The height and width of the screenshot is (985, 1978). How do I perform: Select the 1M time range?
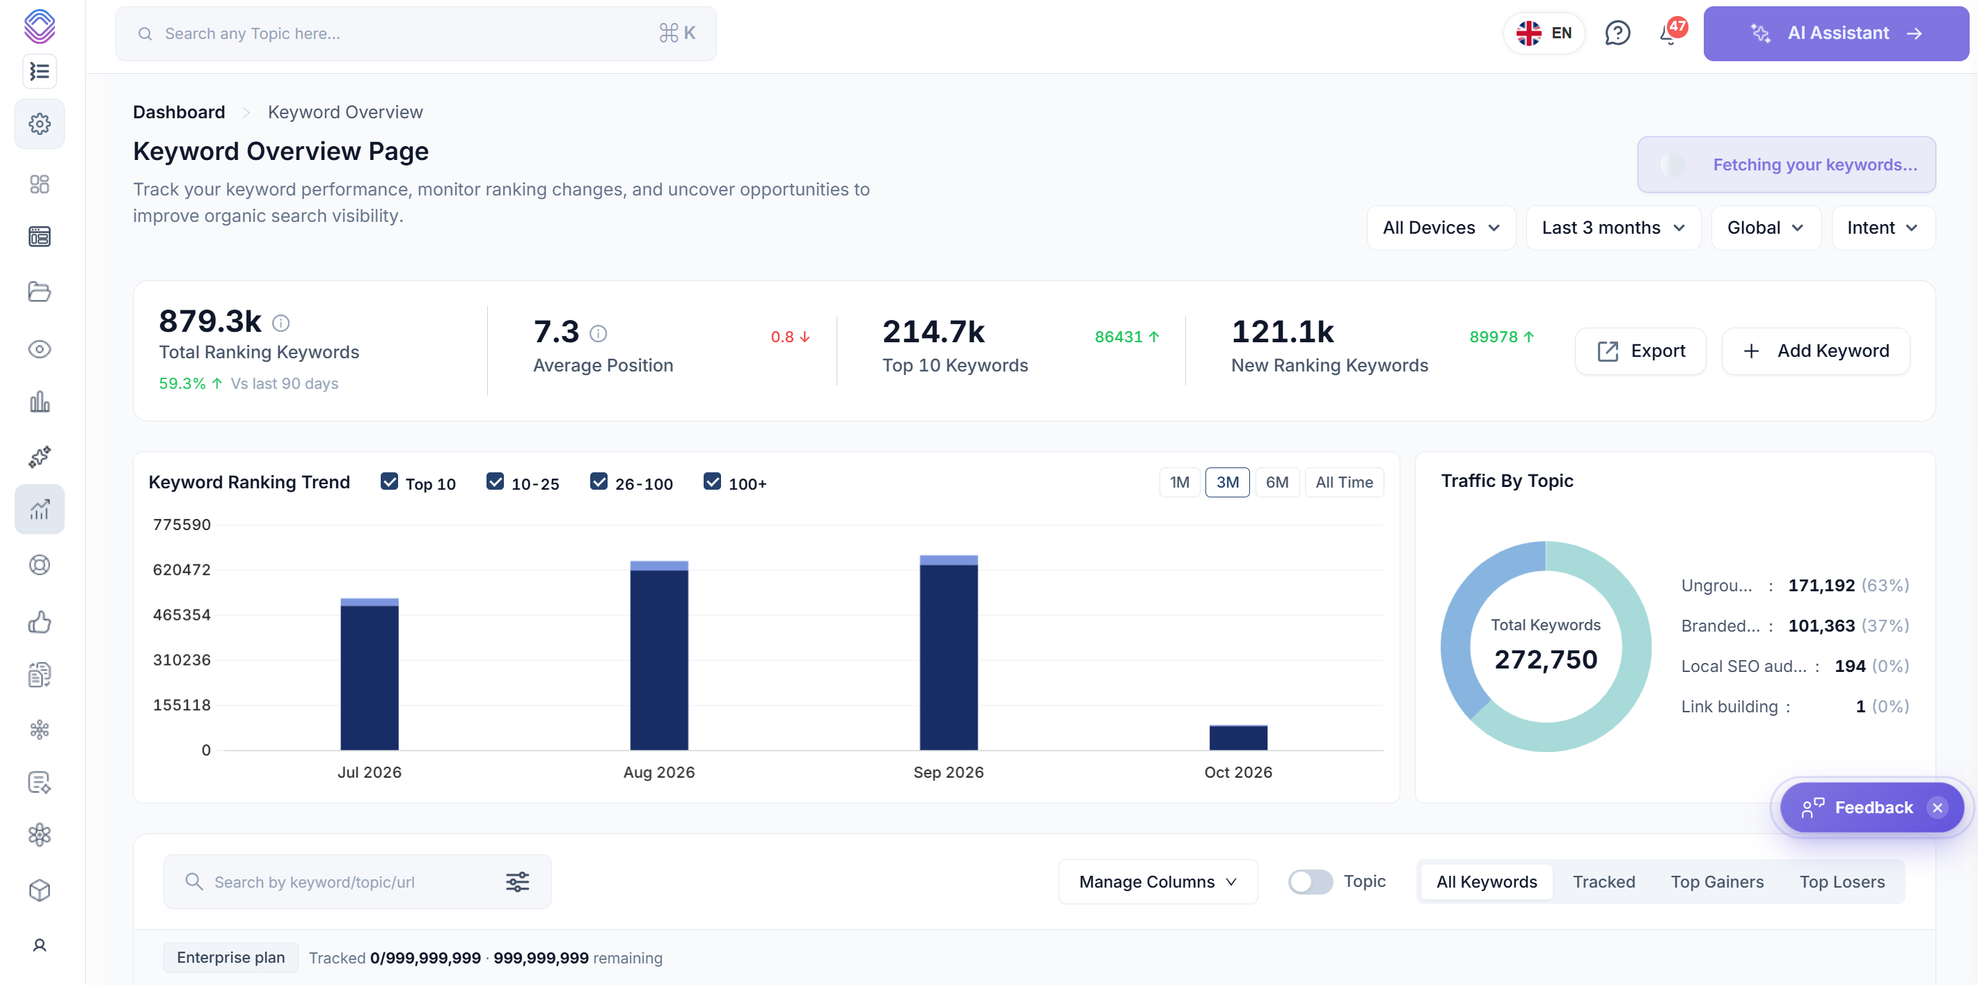click(x=1180, y=482)
